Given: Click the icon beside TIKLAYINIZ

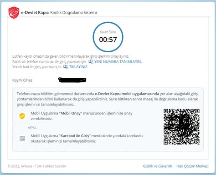Looking at the screenshot, I should click(66, 67).
